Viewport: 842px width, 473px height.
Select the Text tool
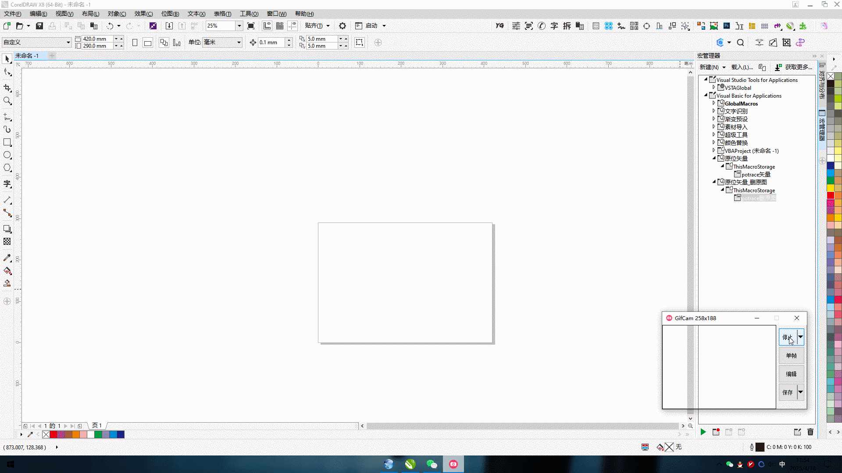[7, 184]
